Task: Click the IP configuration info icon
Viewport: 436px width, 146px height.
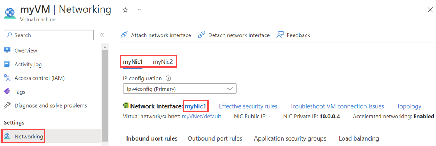Action: 168,78
